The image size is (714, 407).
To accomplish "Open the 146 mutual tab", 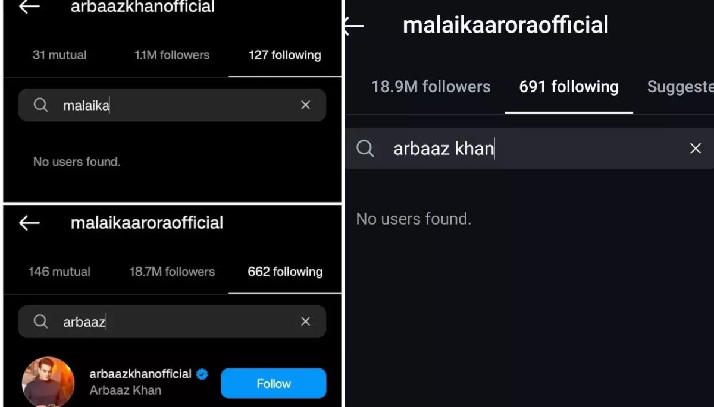I will (x=59, y=272).
